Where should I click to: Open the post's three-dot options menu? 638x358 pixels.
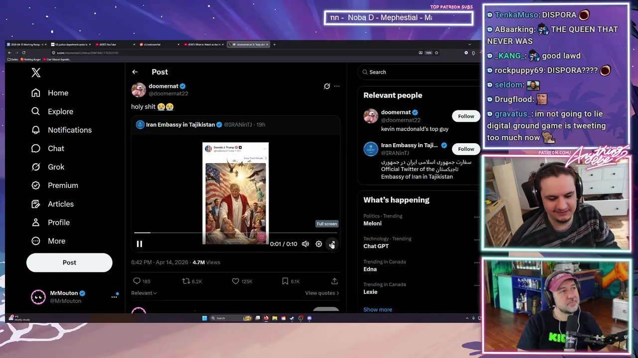336,86
